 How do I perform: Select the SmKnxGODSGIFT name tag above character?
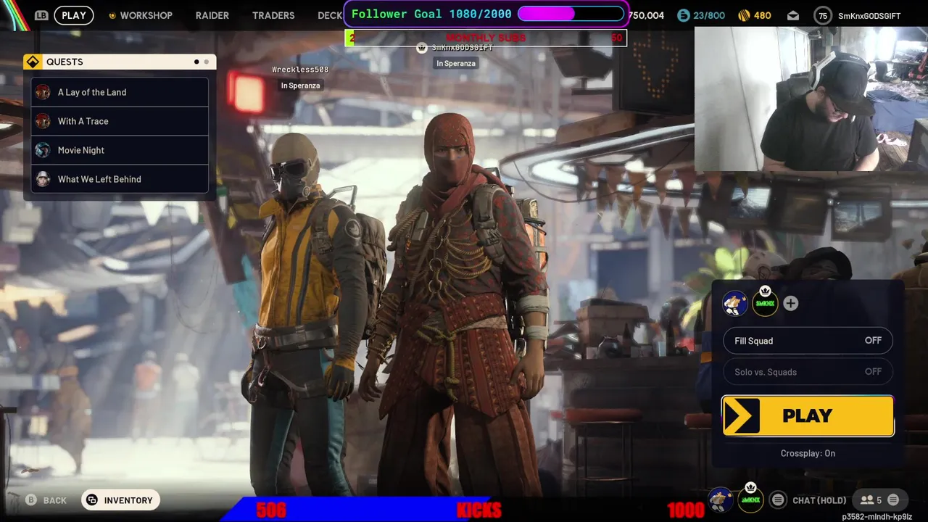462,47
